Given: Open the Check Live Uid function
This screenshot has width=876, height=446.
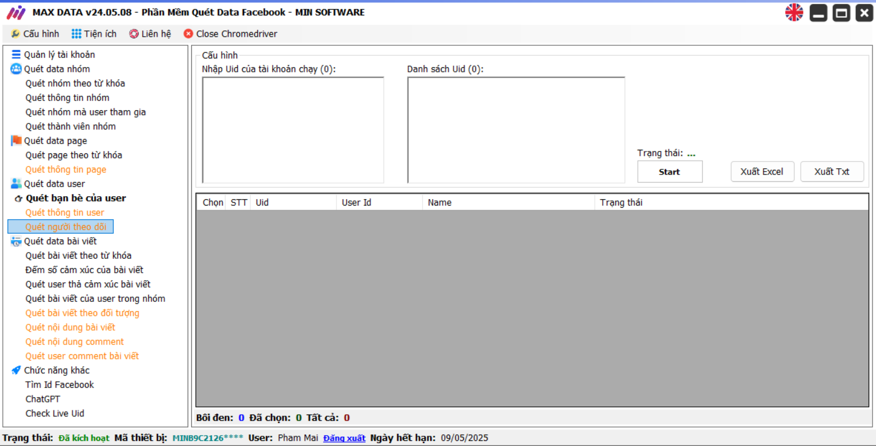Looking at the screenshot, I should 55,413.
